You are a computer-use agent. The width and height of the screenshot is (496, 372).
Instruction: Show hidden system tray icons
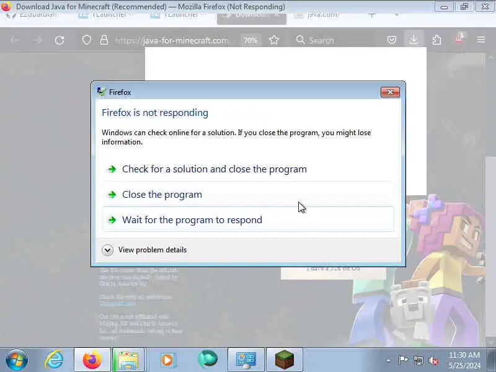pyautogui.click(x=389, y=360)
